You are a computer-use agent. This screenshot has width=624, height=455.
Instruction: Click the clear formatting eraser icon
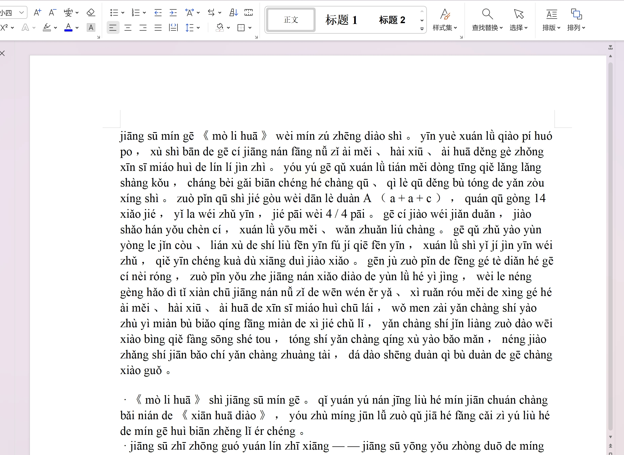91,12
